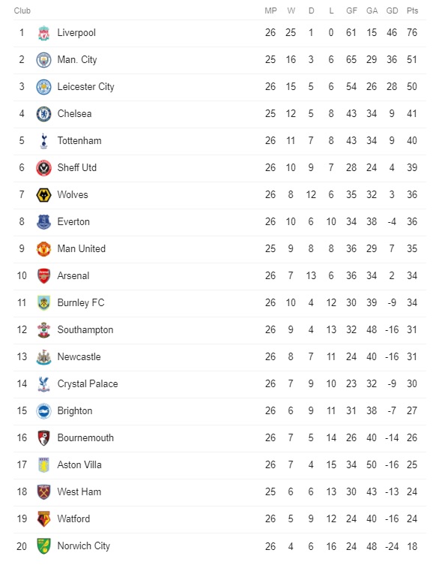
Task: Open the Crystal Palace team link
Action: (88, 384)
